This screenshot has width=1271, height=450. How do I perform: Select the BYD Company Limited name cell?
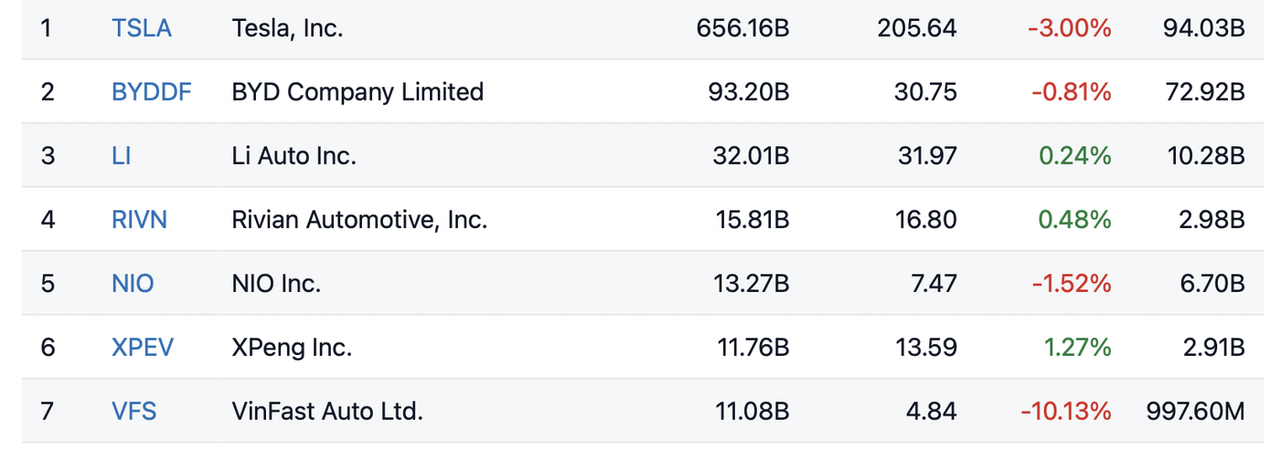click(x=358, y=92)
